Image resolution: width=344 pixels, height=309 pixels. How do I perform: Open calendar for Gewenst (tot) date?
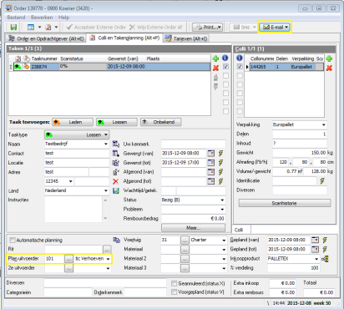click(211, 163)
